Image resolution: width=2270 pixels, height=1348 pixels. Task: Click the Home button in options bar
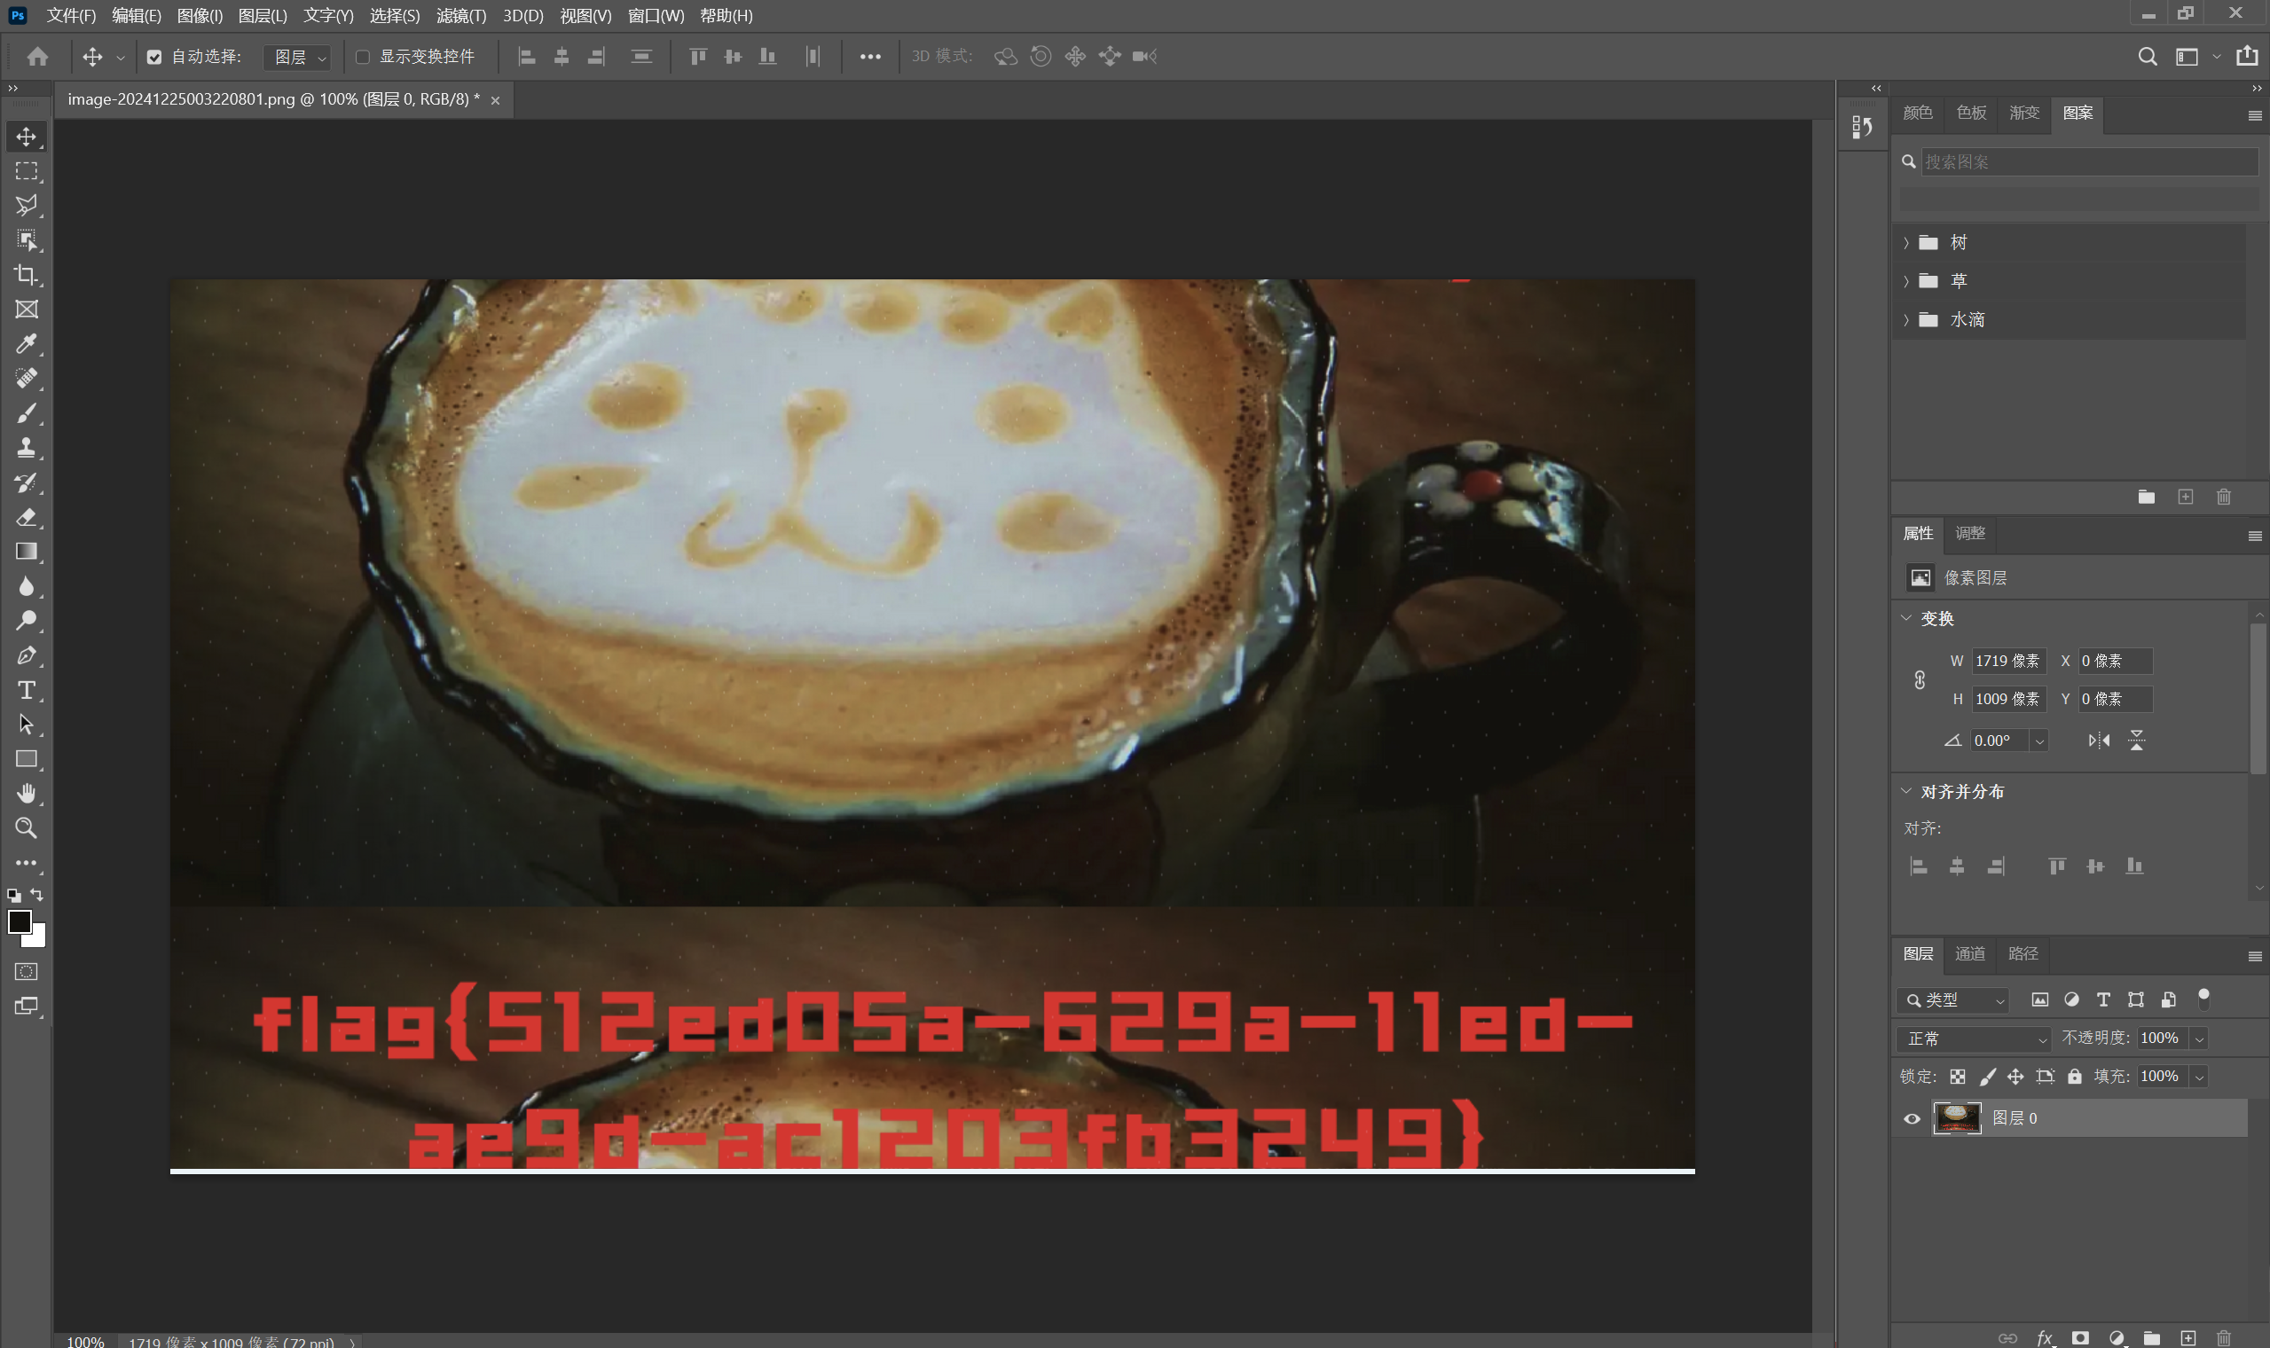(37, 57)
